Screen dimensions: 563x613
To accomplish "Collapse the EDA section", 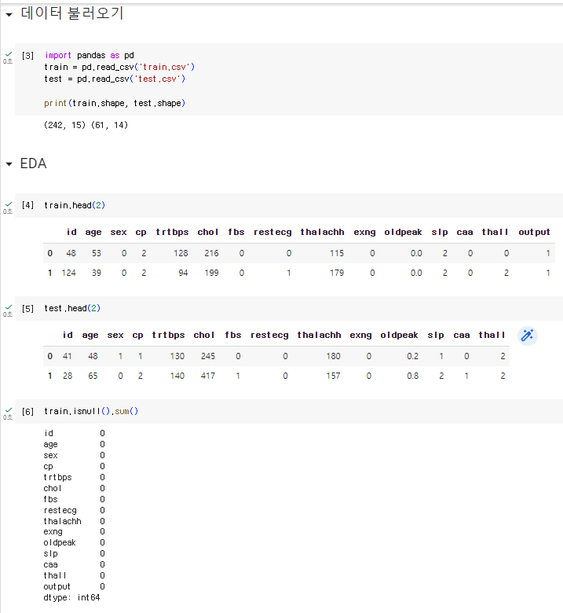I will click(x=9, y=164).
